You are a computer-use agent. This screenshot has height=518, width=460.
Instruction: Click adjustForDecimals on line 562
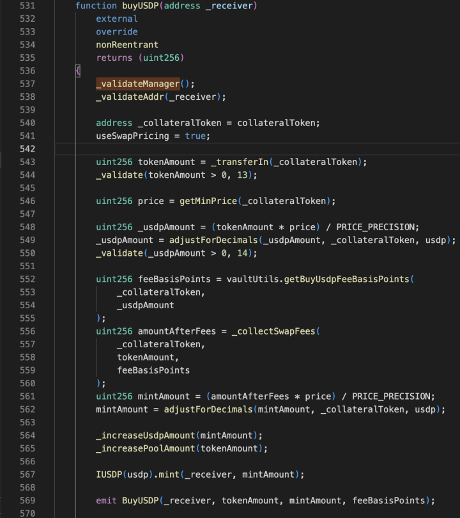208,410
